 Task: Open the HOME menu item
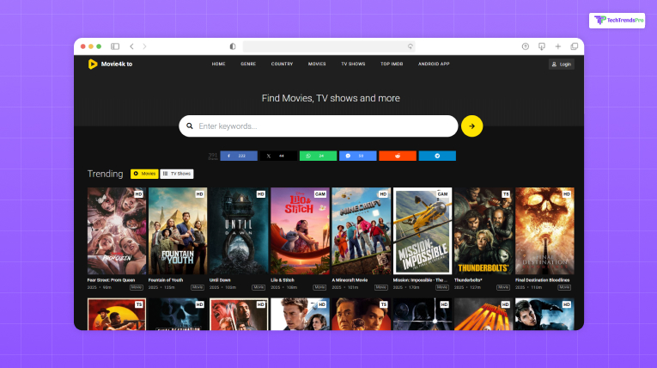(218, 64)
